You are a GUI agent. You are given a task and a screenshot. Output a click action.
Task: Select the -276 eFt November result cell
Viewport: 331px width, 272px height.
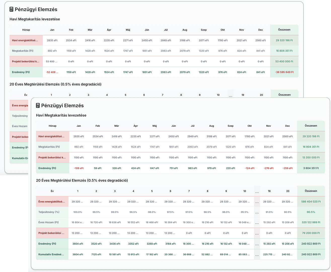click(x=269, y=168)
